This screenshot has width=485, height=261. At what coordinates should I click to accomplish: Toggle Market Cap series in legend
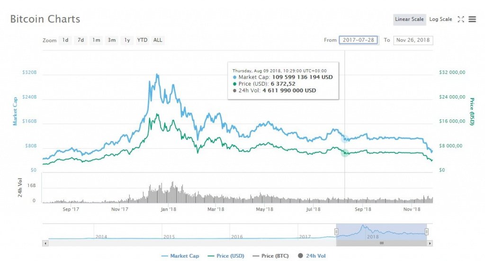[180, 256]
